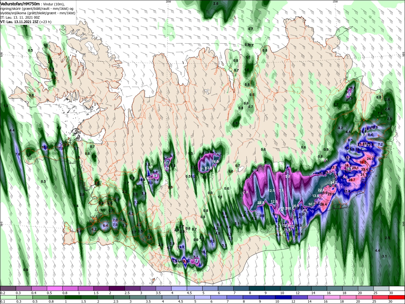Click the 9.3 precipitation value
The width and height of the screenshot is (405, 304).
[212, 241]
